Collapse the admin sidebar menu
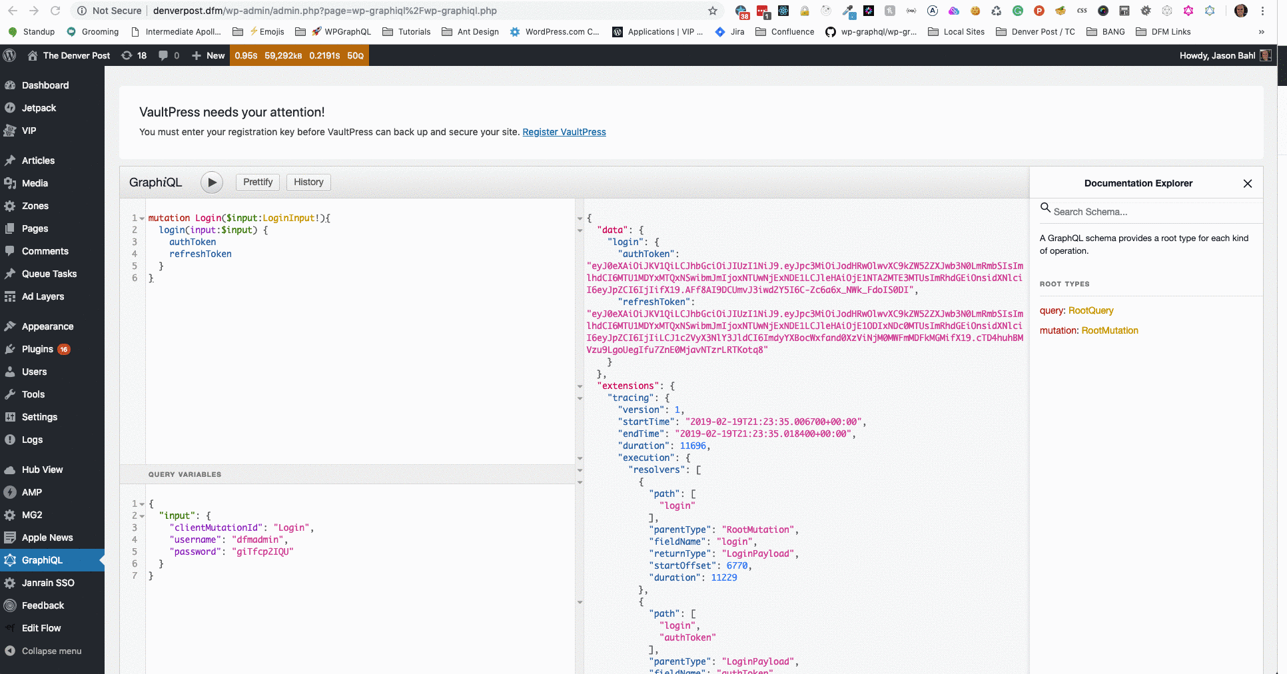Screen dimensions: 1287x674 [52, 651]
